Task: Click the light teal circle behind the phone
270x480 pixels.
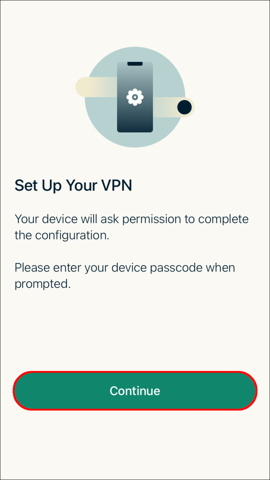Action: tap(135, 97)
